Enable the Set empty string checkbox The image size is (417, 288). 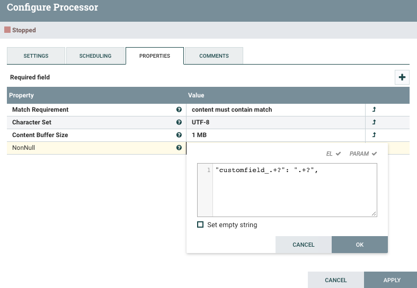tap(200, 224)
